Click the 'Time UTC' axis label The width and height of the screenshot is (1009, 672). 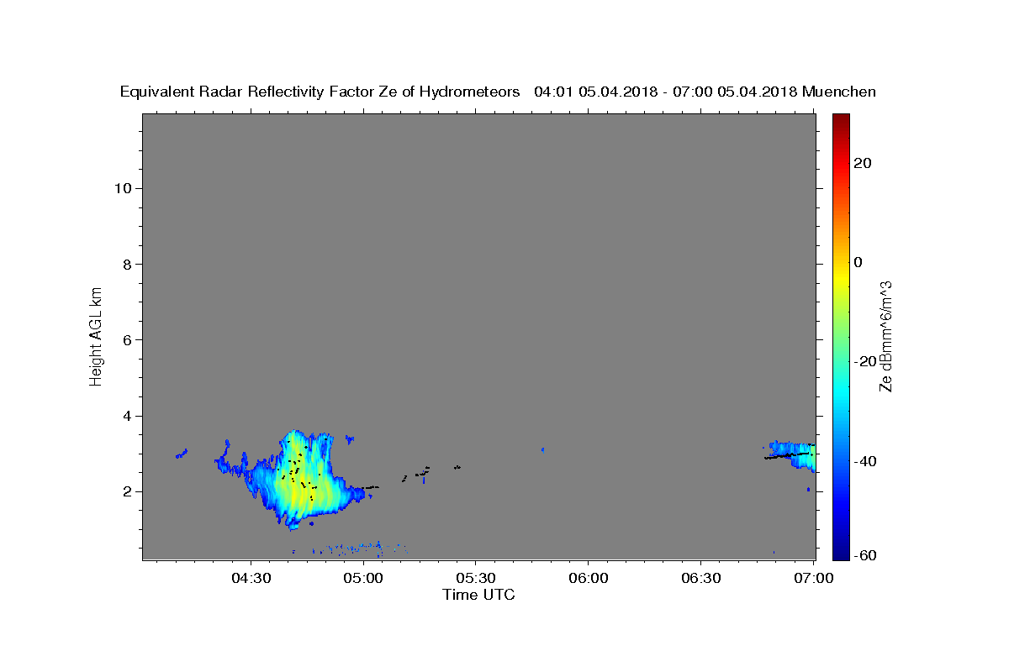478,595
